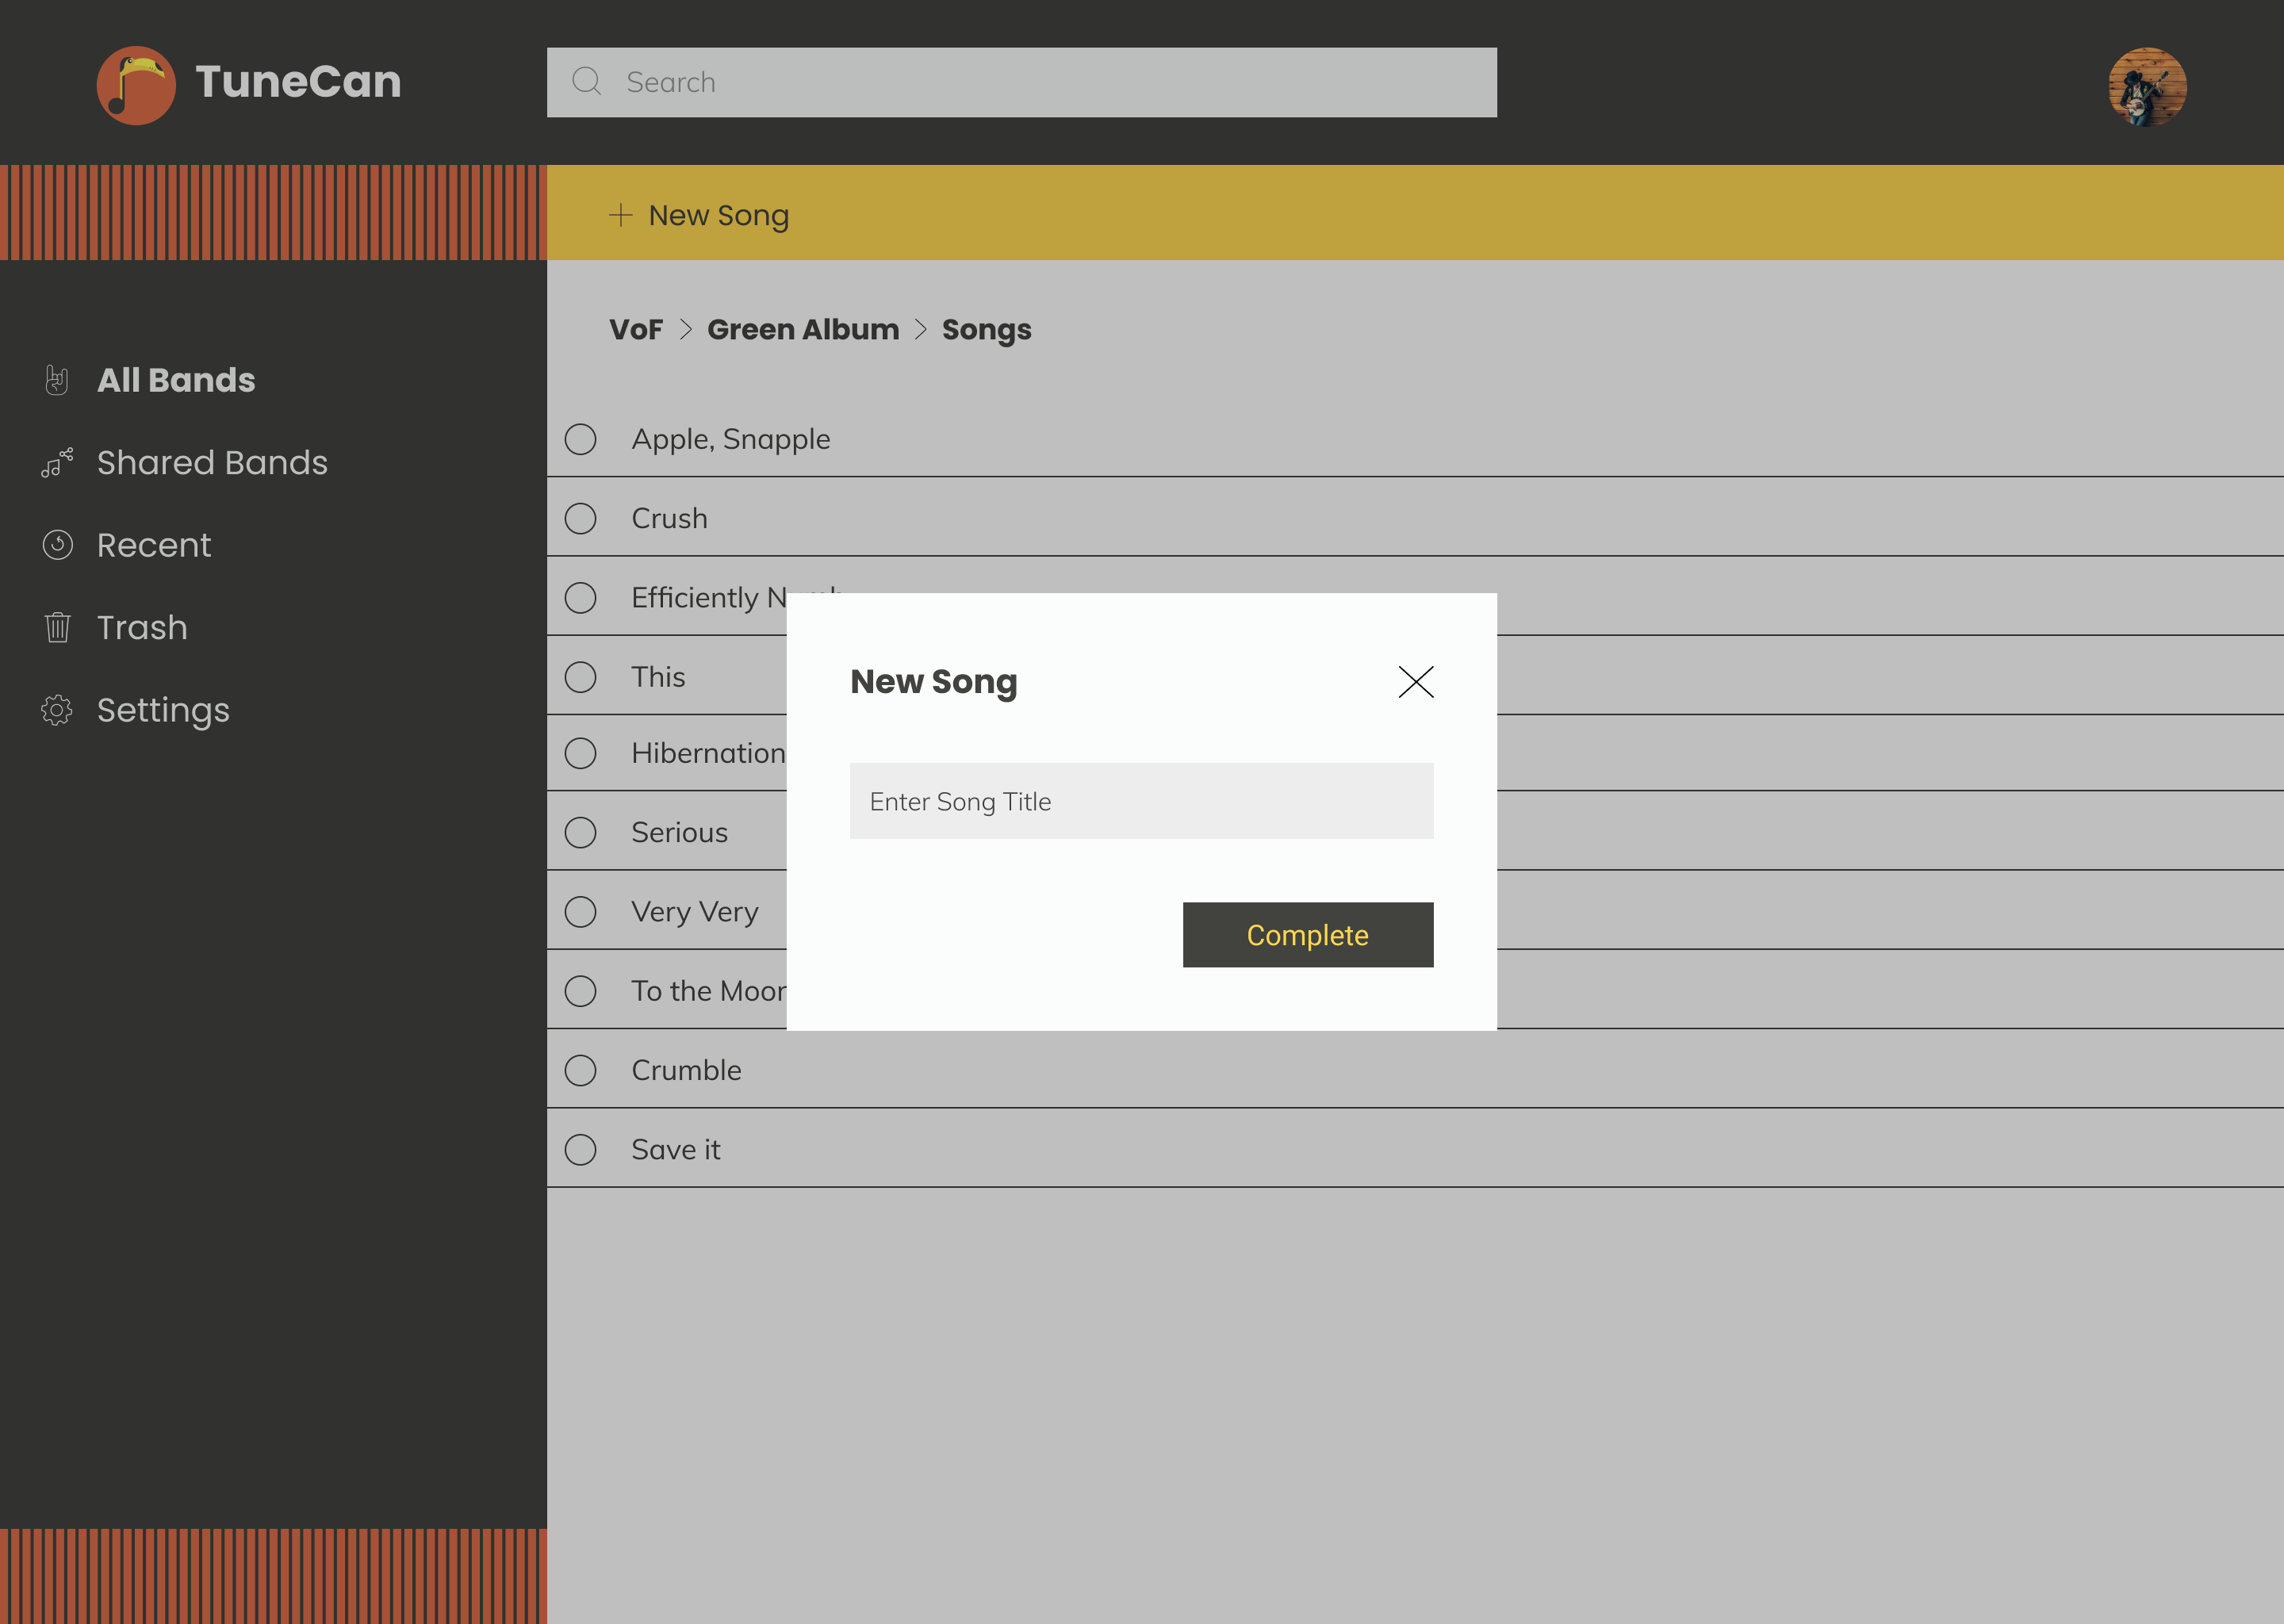The image size is (2284, 1624).
Task: Click the Serious song title
Action: 679,832
